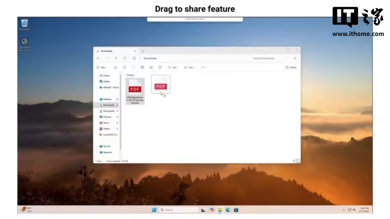The image size is (390, 219).
Task: Click the Up arrow navigation icon
Action: (x=115, y=58)
